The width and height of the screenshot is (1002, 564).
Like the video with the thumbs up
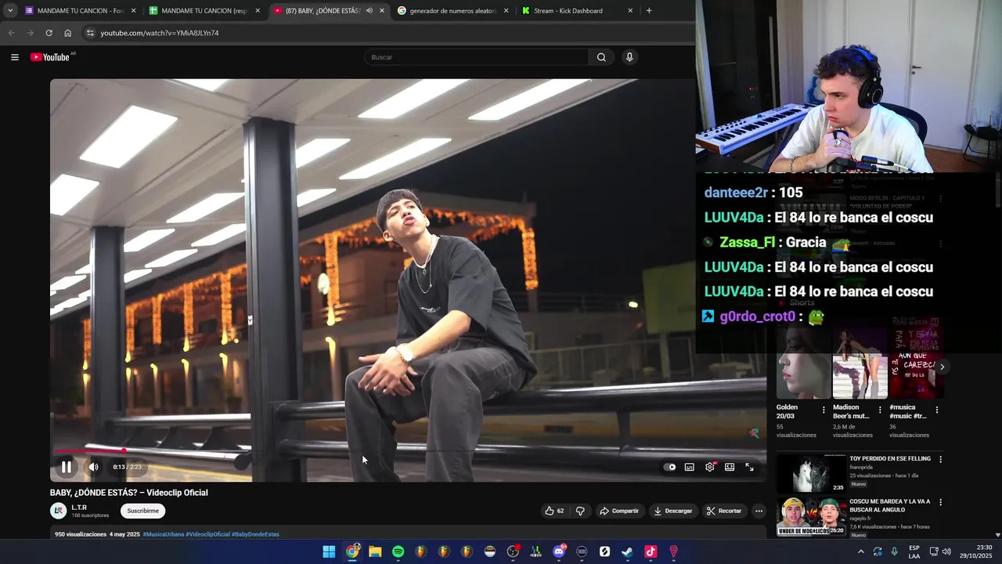tap(555, 511)
